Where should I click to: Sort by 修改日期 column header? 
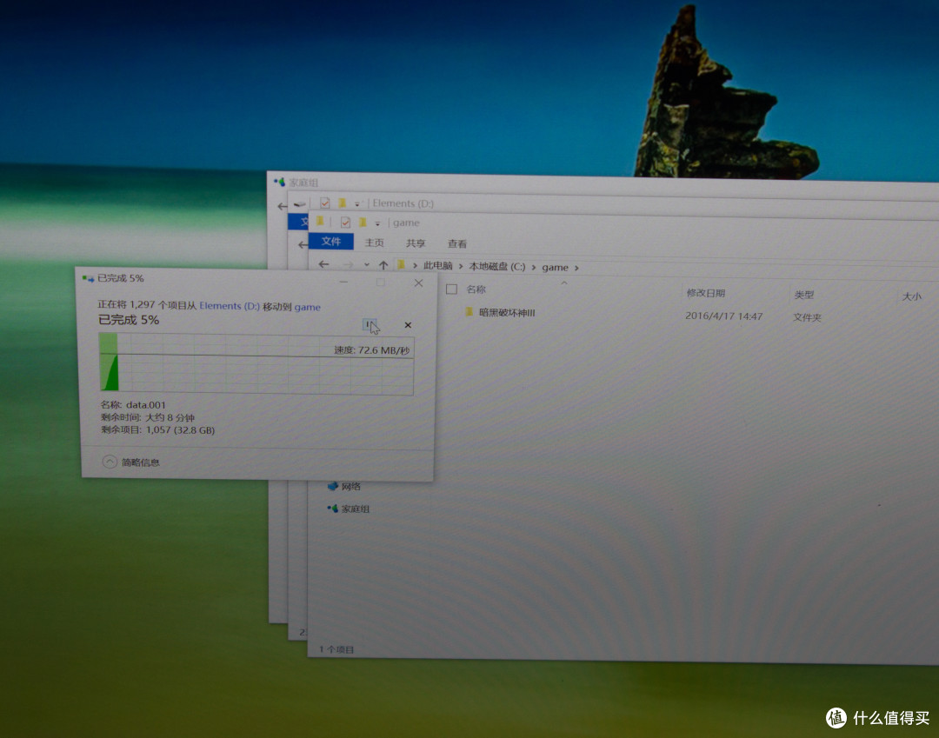click(x=705, y=293)
